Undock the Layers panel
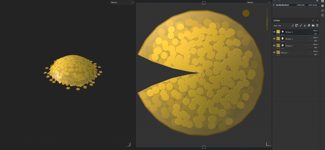 [x=313, y=21]
